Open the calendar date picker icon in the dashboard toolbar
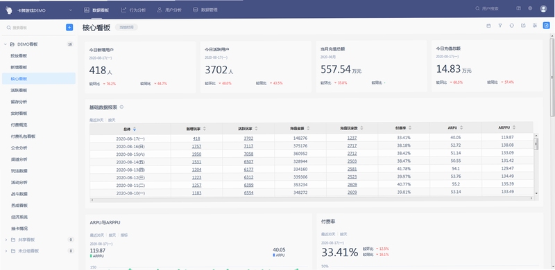This screenshot has height=270, width=555. [x=488, y=26]
